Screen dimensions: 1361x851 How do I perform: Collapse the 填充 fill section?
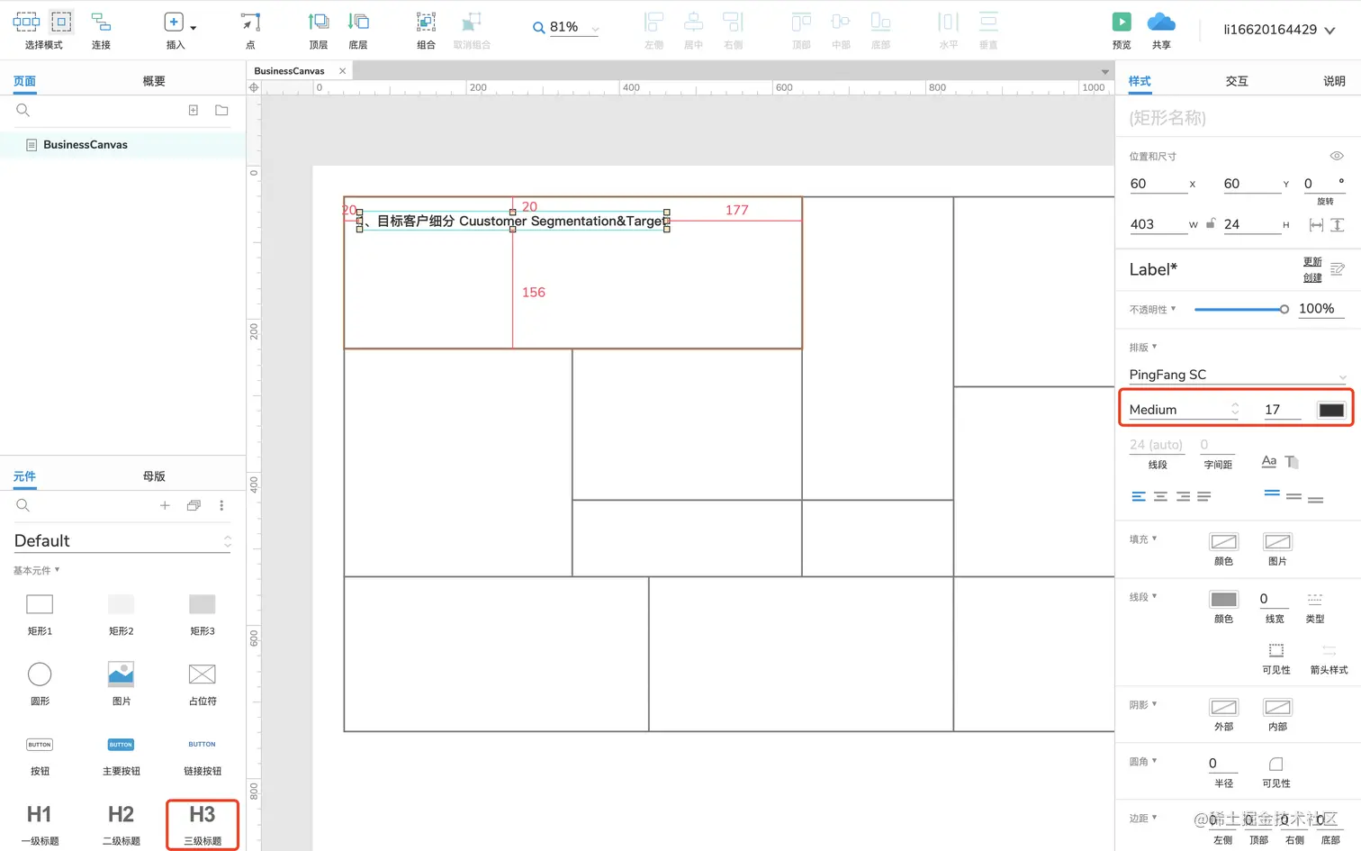(1143, 539)
